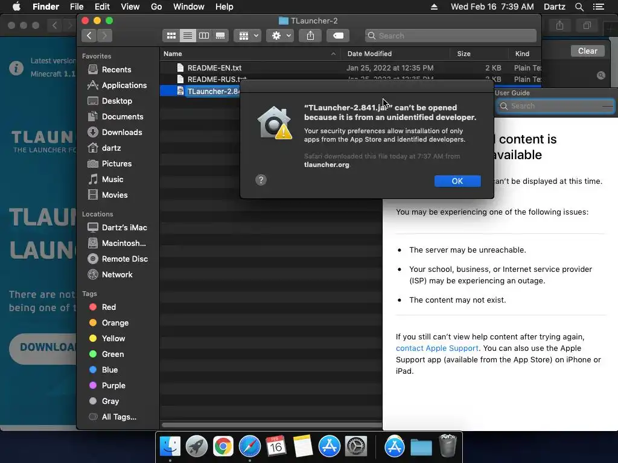Open the Window menu
Screen dimensions: 618x463
(189, 7)
